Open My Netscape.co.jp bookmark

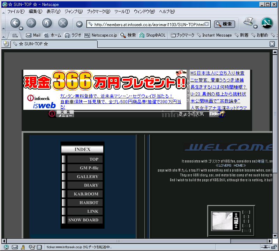click(x=101, y=35)
